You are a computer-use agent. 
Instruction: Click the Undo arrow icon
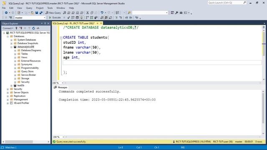102,13
